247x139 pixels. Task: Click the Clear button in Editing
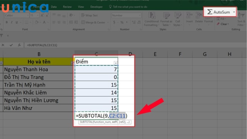[223, 24]
